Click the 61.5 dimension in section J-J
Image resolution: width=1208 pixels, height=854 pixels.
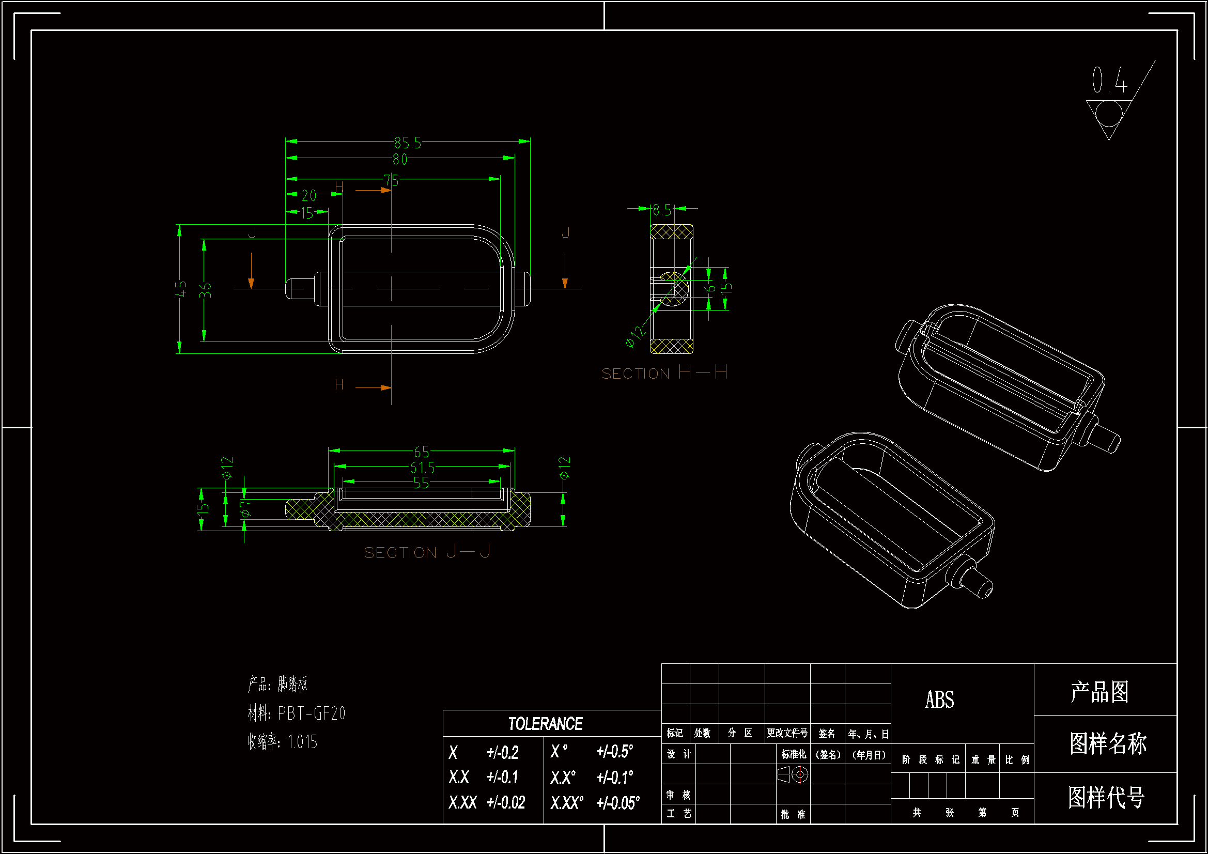pyautogui.click(x=422, y=467)
